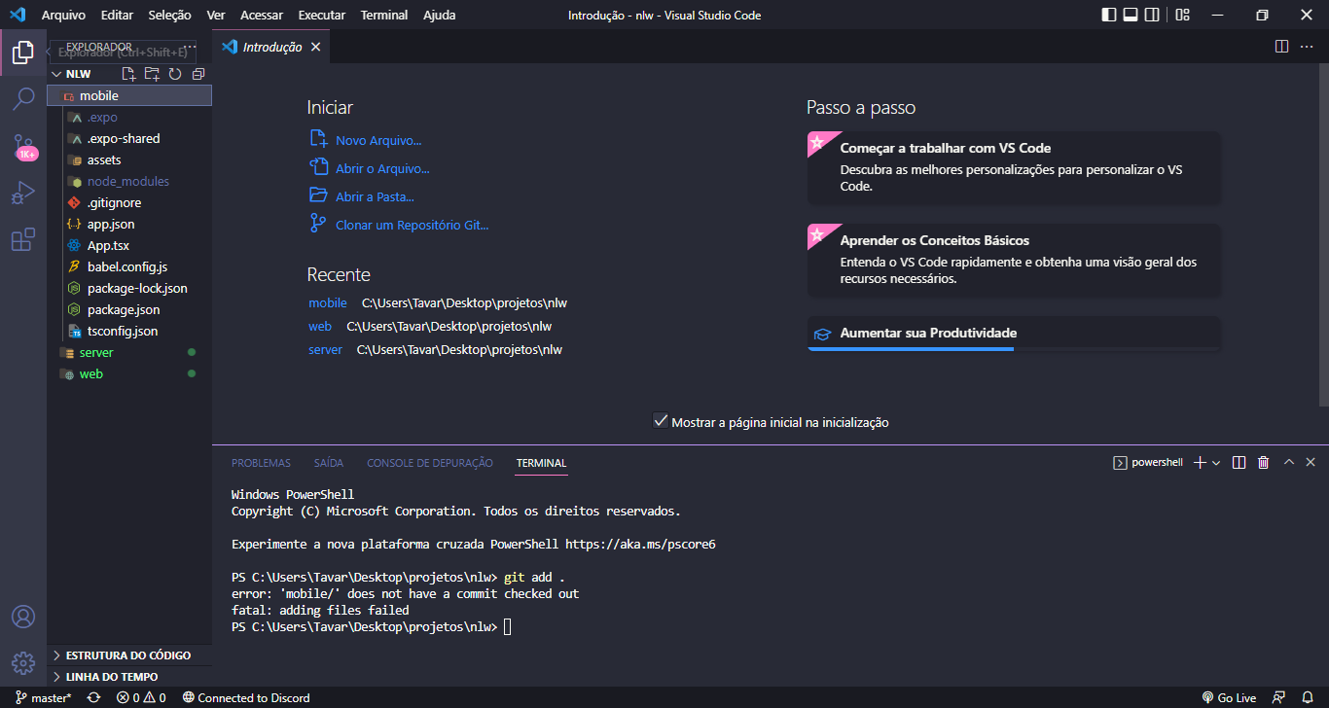Open the Terminal menu
This screenshot has height=708, width=1329.
tap(384, 15)
